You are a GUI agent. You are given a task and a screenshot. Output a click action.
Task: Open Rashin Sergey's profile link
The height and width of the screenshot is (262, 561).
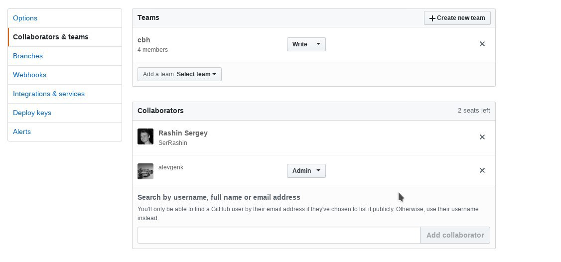pos(183,133)
